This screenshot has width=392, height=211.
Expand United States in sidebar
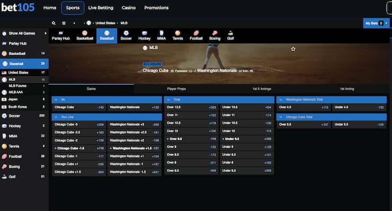pyautogui.click(x=24, y=72)
